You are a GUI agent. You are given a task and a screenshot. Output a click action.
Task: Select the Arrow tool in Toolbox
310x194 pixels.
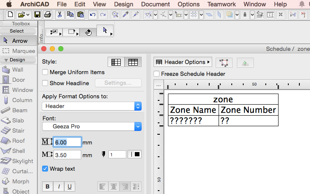[x=18, y=41]
